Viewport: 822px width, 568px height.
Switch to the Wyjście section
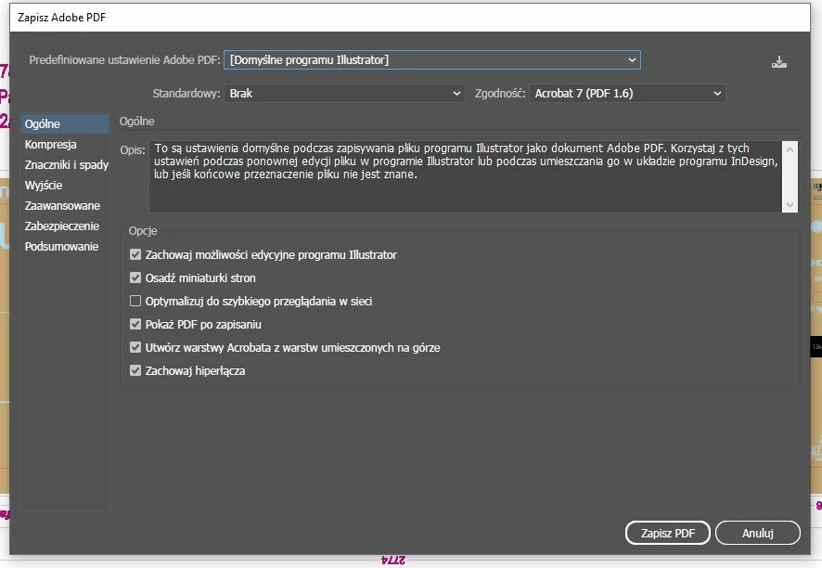[65, 185]
